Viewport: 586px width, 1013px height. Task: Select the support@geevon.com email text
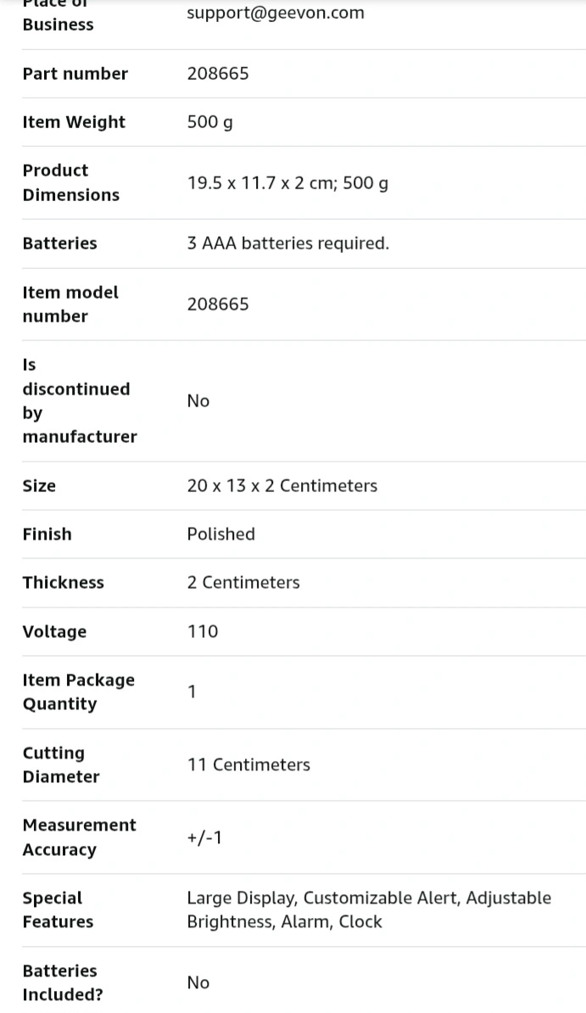[276, 13]
